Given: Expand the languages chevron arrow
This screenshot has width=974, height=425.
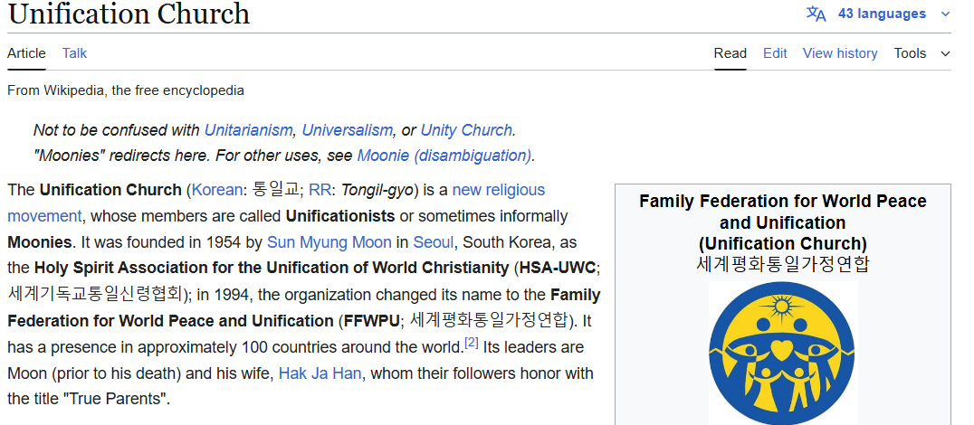Looking at the screenshot, I should (x=945, y=14).
